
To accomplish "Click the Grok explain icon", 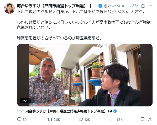I will 143,6.
